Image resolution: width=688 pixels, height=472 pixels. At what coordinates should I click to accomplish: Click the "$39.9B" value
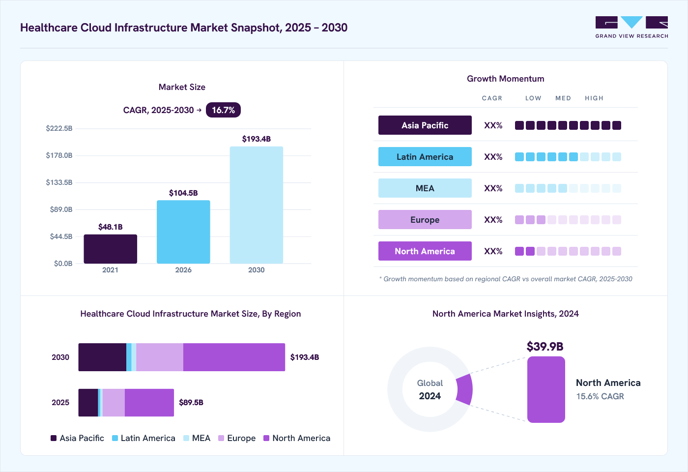pyautogui.click(x=545, y=347)
